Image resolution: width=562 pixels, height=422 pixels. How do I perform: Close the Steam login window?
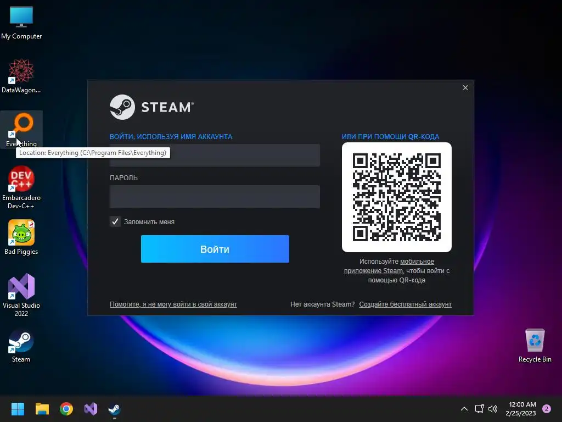(465, 87)
